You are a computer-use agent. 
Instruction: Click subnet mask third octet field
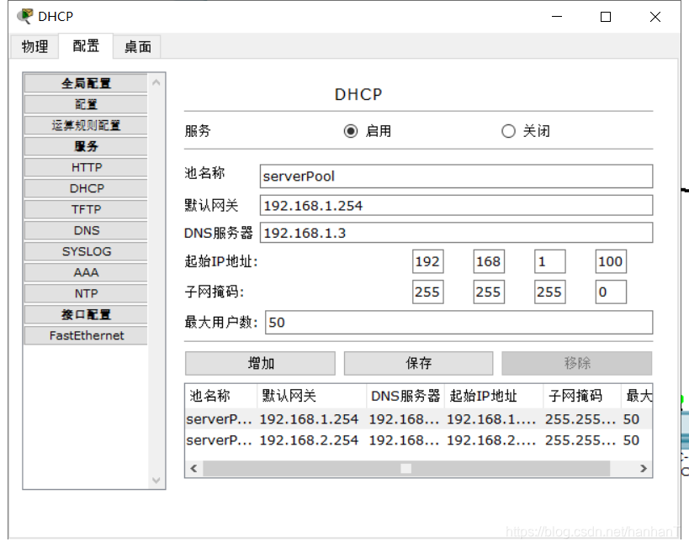[x=549, y=292]
